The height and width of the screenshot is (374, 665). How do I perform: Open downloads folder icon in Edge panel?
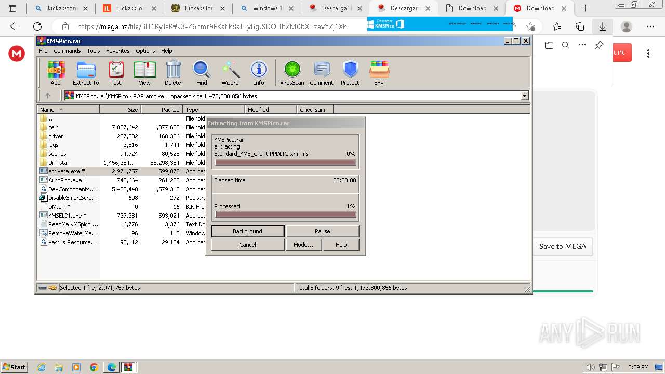coord(549,45)
